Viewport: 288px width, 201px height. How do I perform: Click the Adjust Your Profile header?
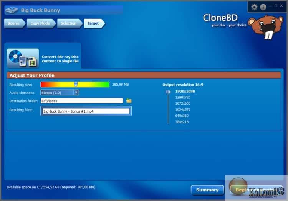pos(144,75)
